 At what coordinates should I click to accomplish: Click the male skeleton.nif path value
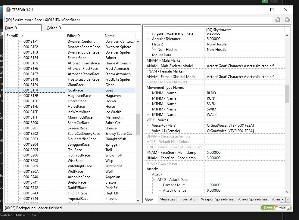(x=240, y=66)
